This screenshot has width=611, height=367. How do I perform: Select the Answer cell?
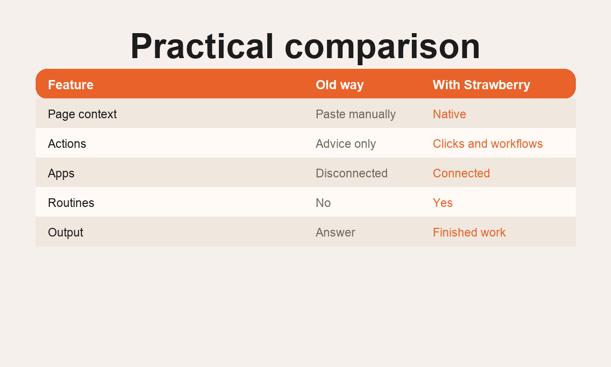coord(336,232)
